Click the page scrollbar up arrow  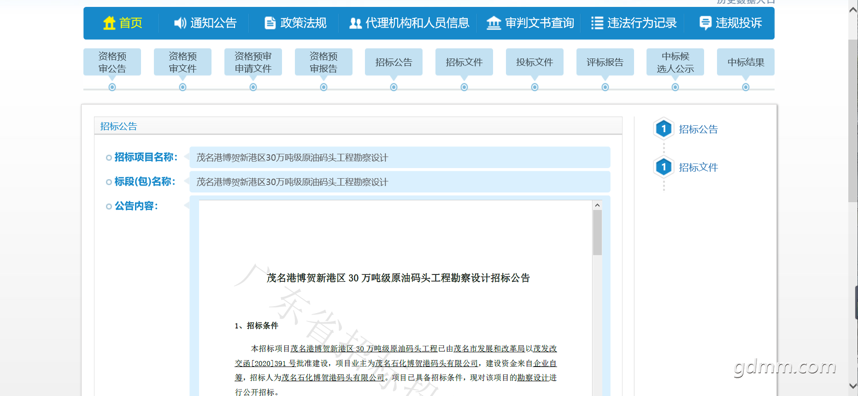tap(853, 10)
